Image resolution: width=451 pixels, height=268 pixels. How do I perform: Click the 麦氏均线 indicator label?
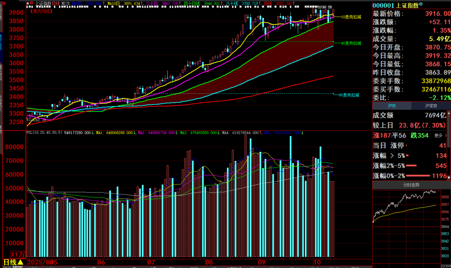41,11
